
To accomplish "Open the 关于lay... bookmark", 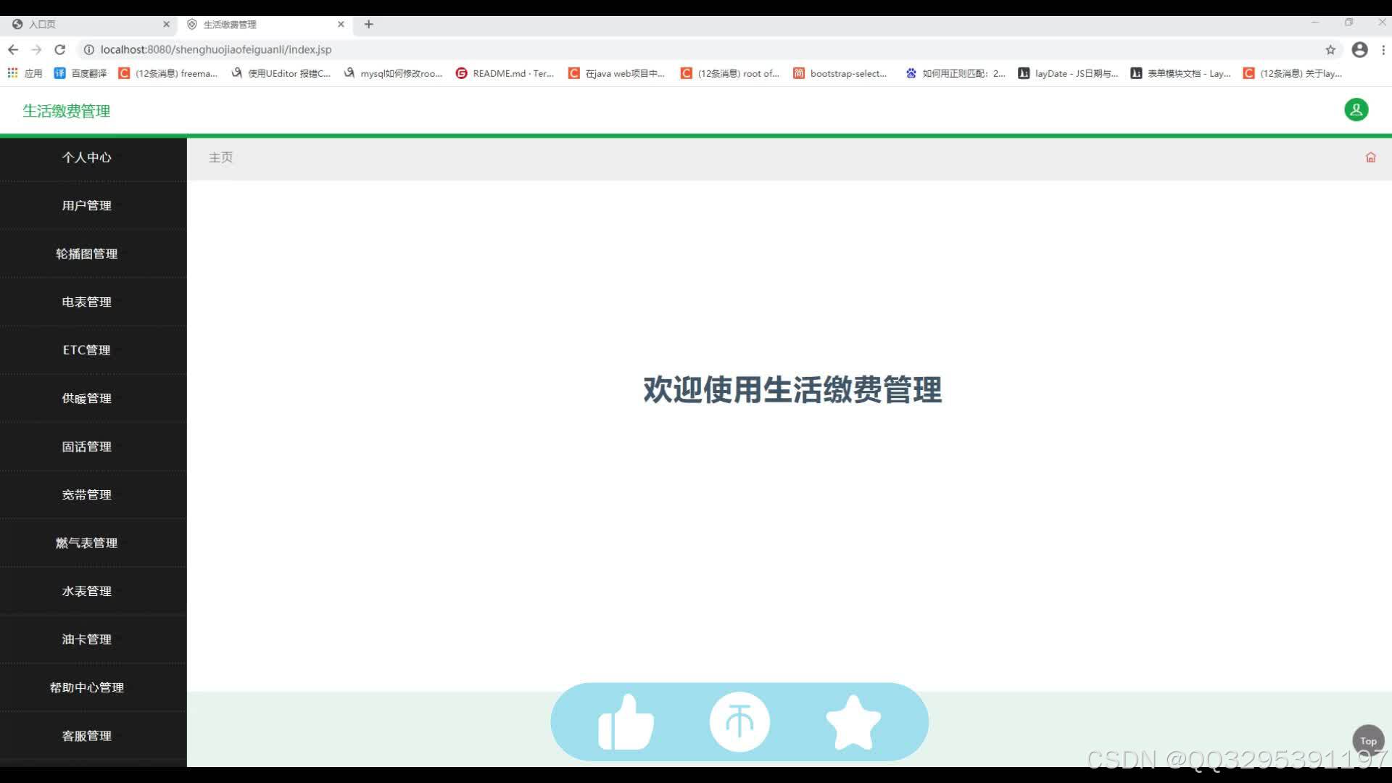I will pos(1293,73).
